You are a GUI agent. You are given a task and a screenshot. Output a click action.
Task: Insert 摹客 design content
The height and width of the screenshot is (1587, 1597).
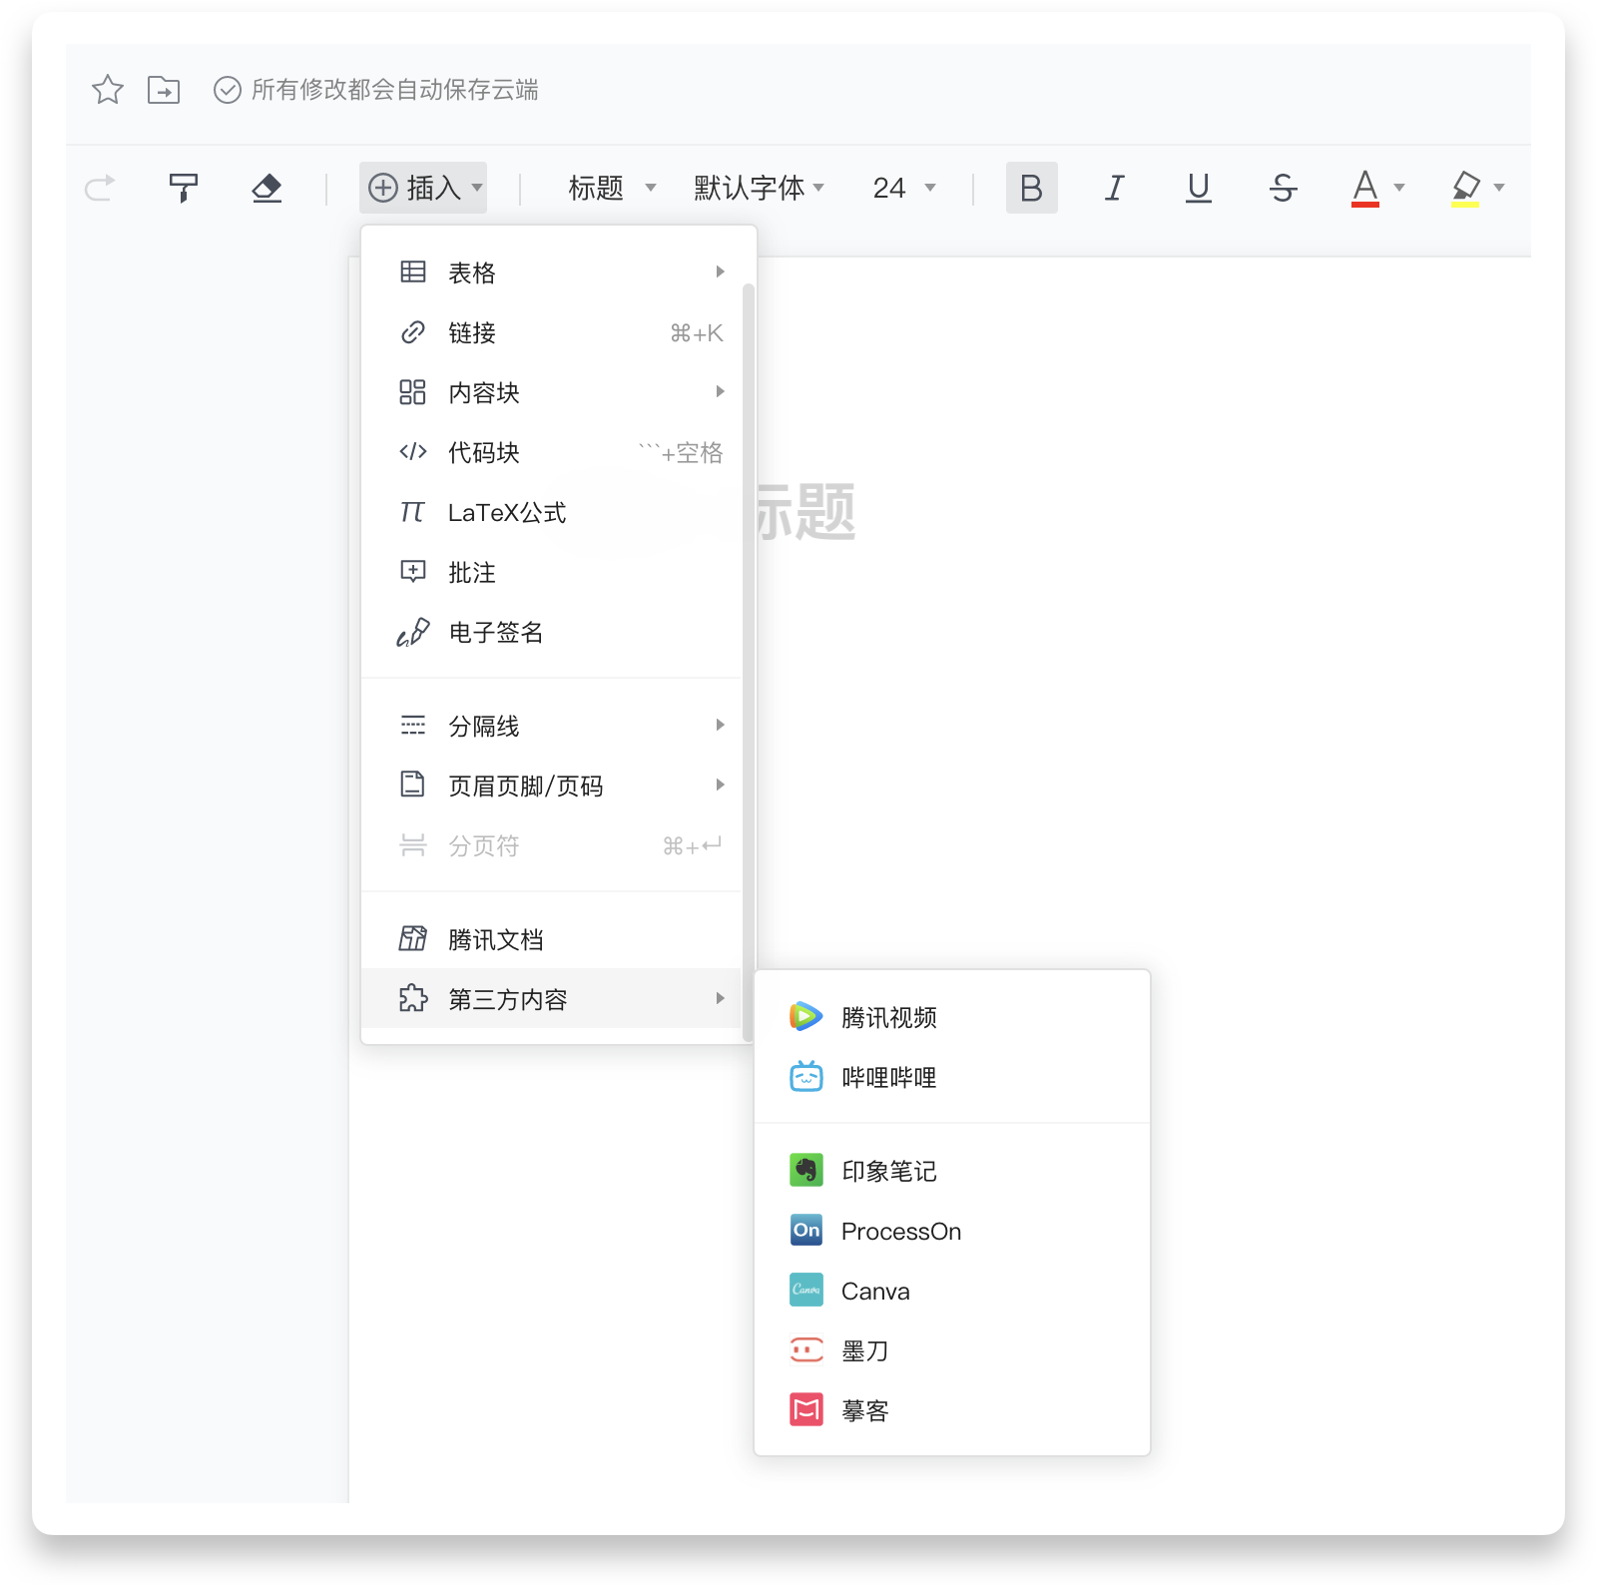click(952, 1410)
